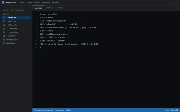Click the empty prompt on line 11
Image resolution: width=180 pixels, height=112 pixels.
point(40,47)
